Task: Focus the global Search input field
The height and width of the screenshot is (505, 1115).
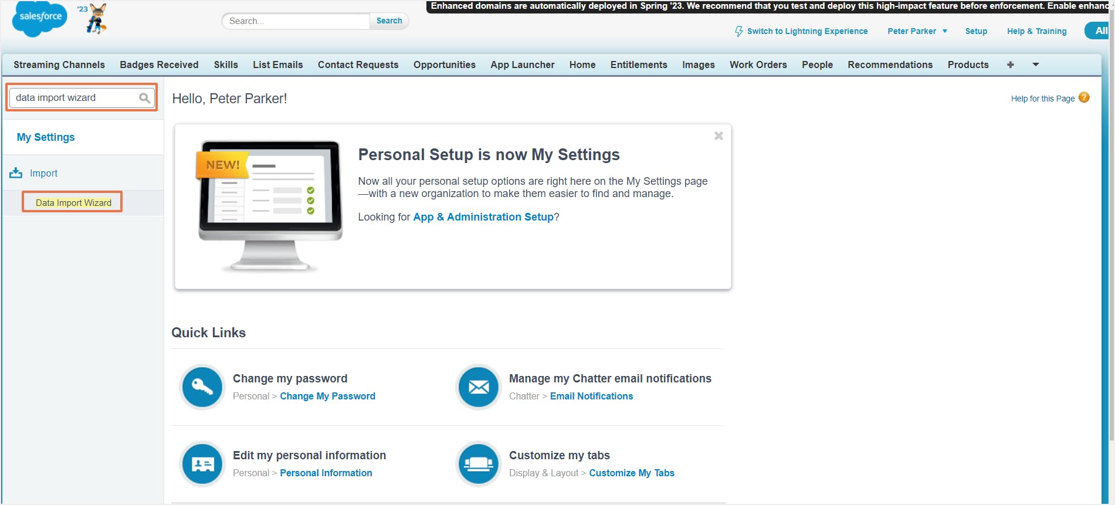Action: tap(296, 21)
